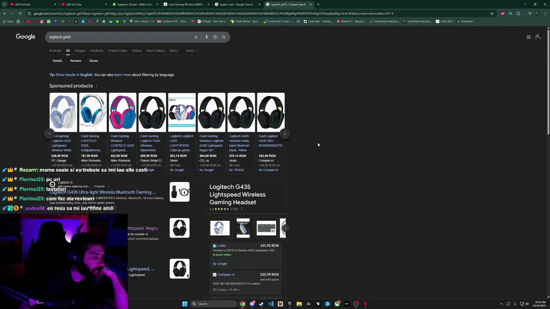Open the Videos results tab

tap(137, 51)
